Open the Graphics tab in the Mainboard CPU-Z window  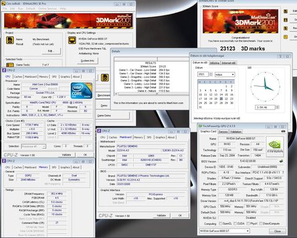[160, 137]
